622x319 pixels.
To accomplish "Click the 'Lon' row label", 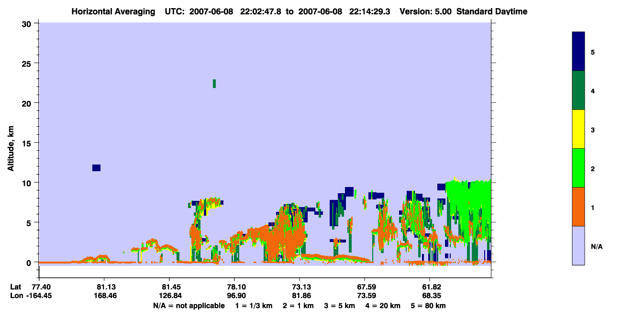I will coord(16,295).
